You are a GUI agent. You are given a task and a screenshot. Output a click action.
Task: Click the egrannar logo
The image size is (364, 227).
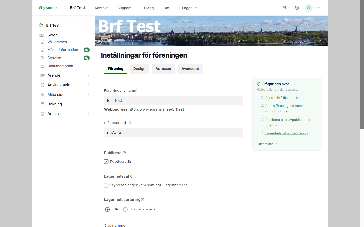pyautogui.click(x=48, y=8)
